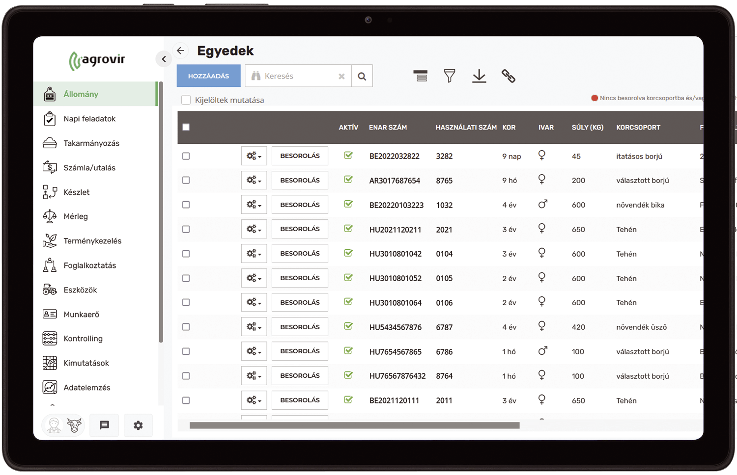Tick the select-all checkbox in table header

coord(186,127)
